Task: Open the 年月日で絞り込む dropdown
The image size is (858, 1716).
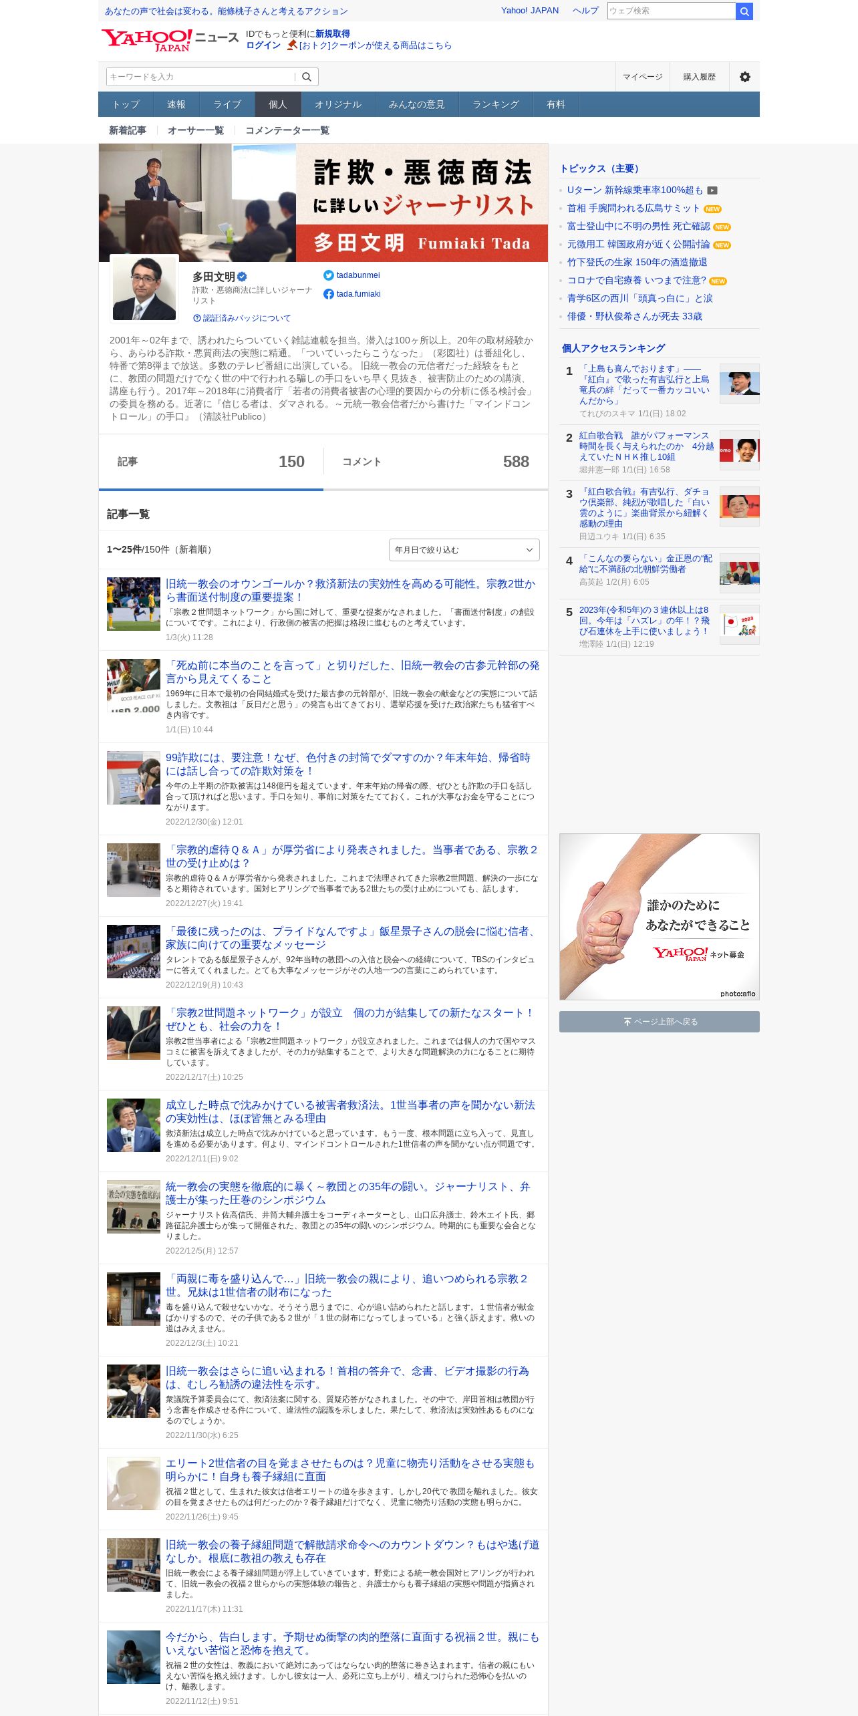Action: click(464, 550)
